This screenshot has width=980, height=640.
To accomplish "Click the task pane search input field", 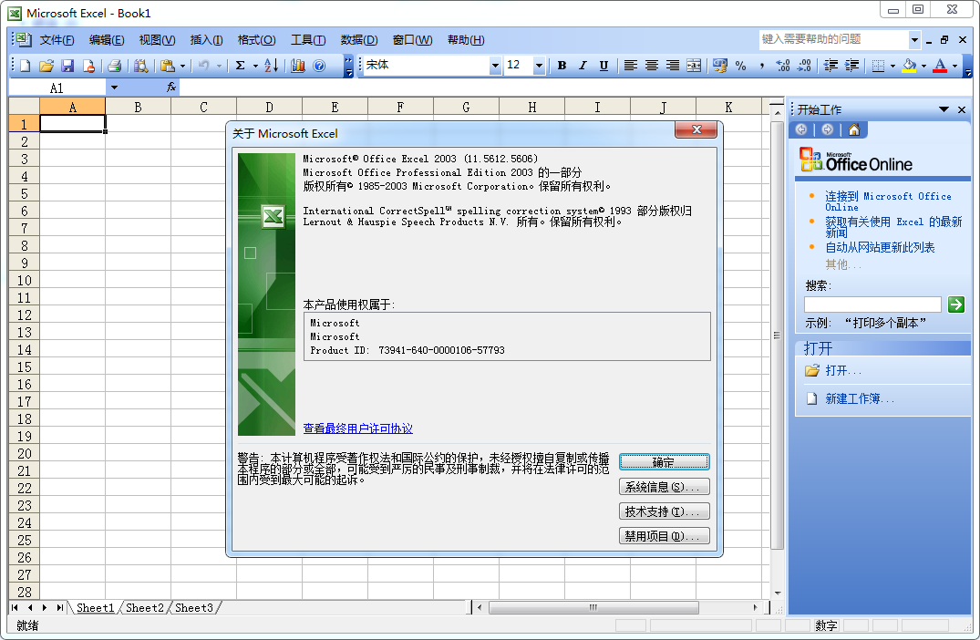I will click(x=872, y=305).
